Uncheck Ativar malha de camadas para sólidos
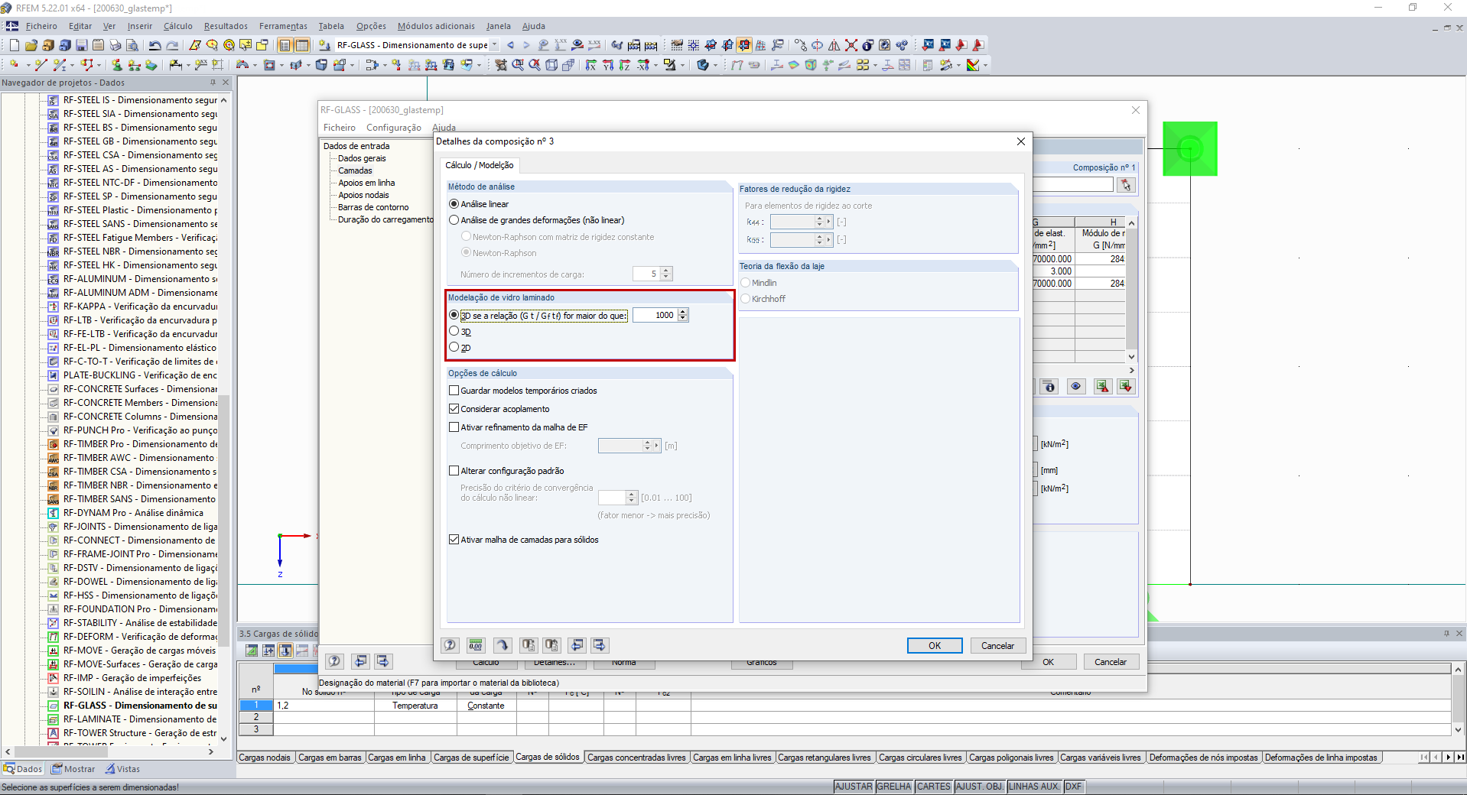The height and width of the screenshot is (795, 1467). click(x=454, y=540)
